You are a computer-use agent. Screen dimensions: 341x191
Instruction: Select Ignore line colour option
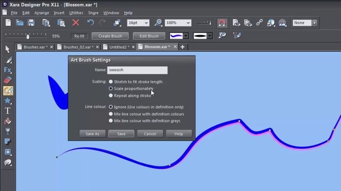[x=111, y=107]
